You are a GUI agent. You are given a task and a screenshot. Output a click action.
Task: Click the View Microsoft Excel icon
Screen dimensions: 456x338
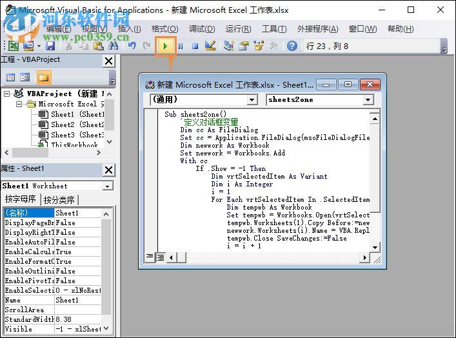coord(12,46)
